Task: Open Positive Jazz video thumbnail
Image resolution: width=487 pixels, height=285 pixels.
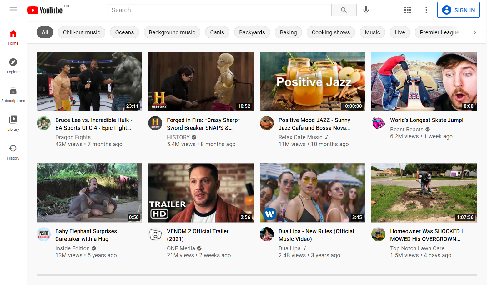Action: [312, 82]
